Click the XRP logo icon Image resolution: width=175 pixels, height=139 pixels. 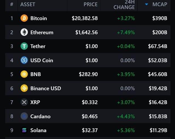24,102
